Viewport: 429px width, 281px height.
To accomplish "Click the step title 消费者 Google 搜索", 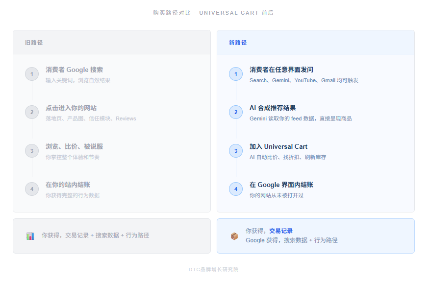I will point(74,70).
